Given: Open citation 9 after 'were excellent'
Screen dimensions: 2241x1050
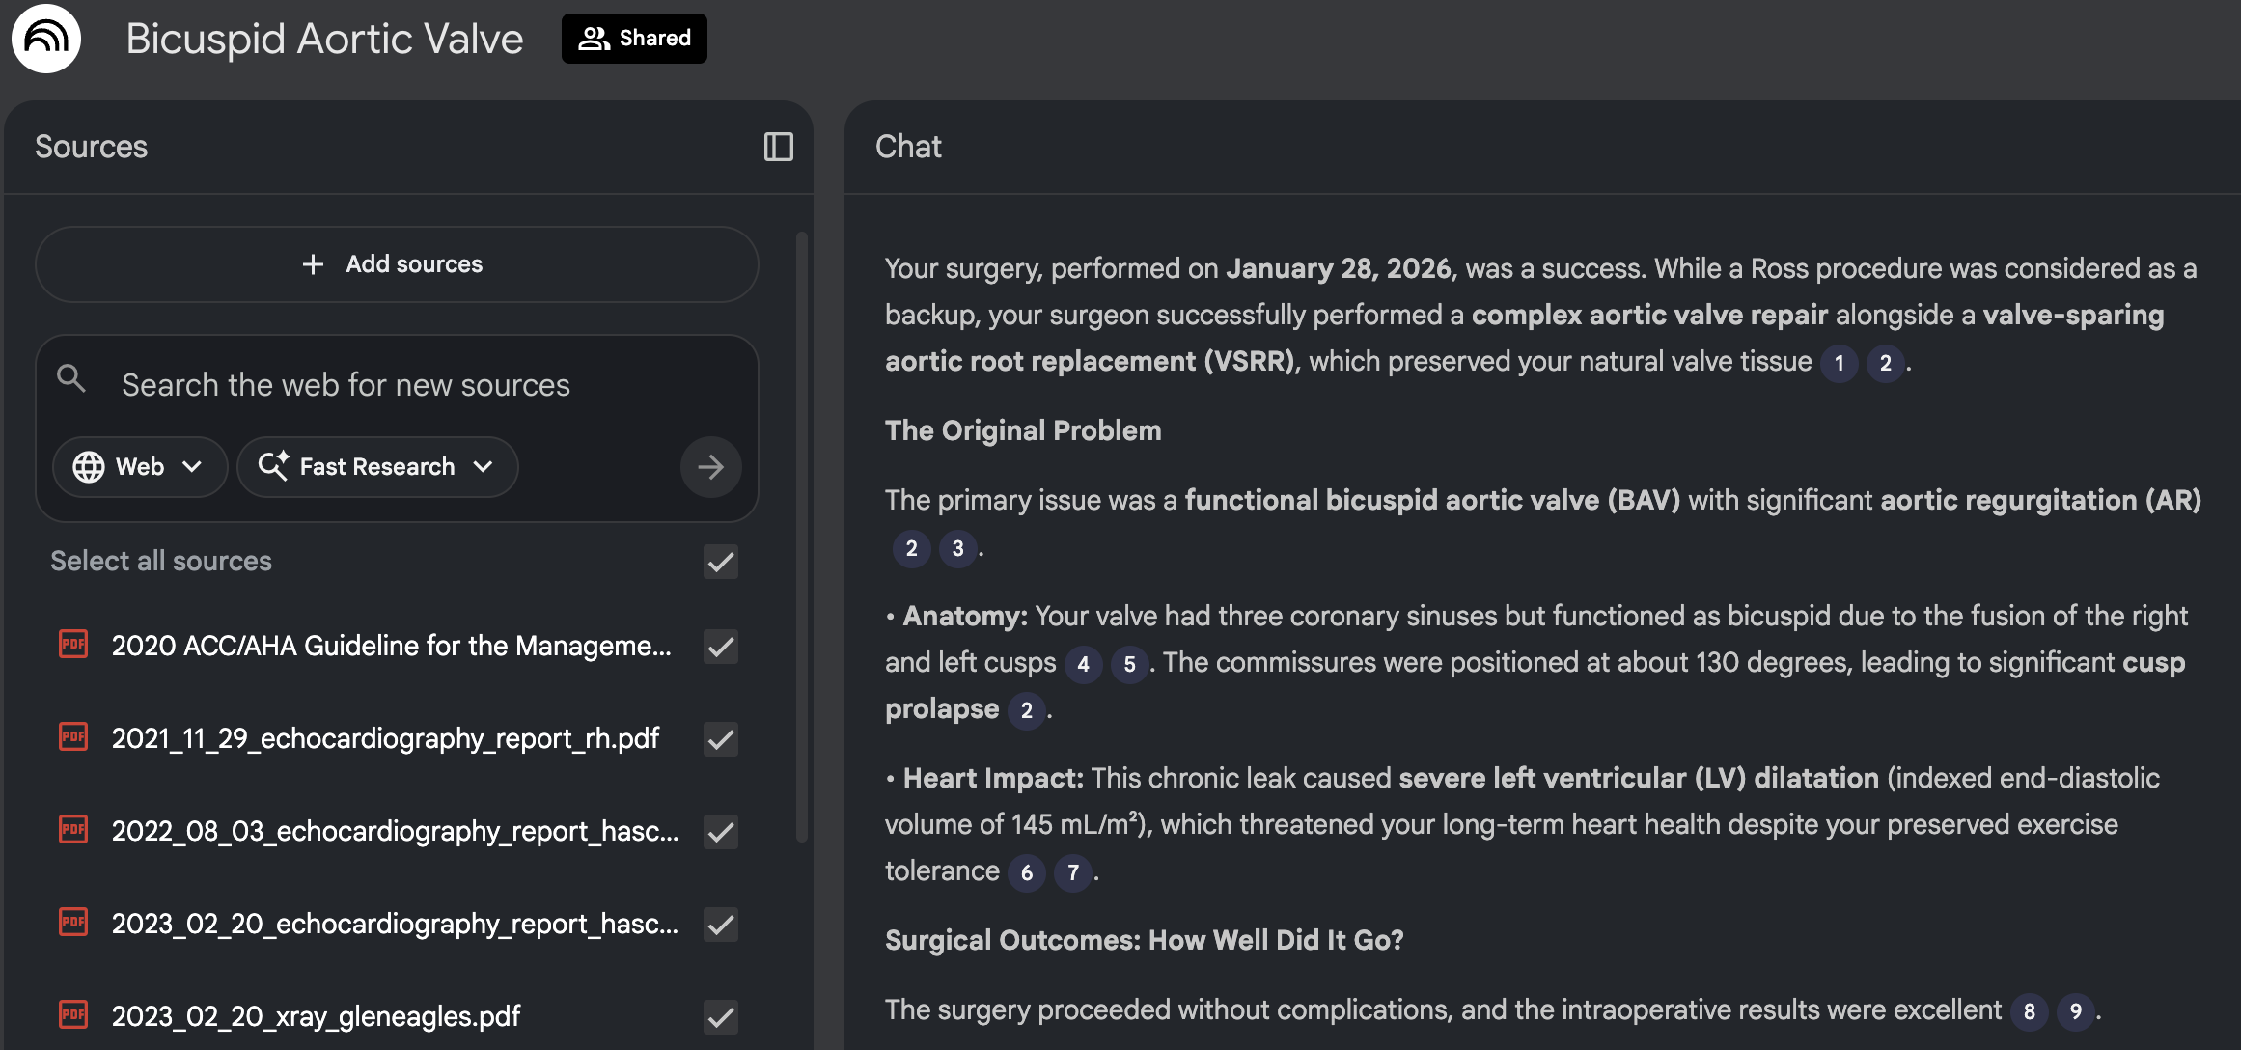Looking at the screenshot, I should 2075,1011.
